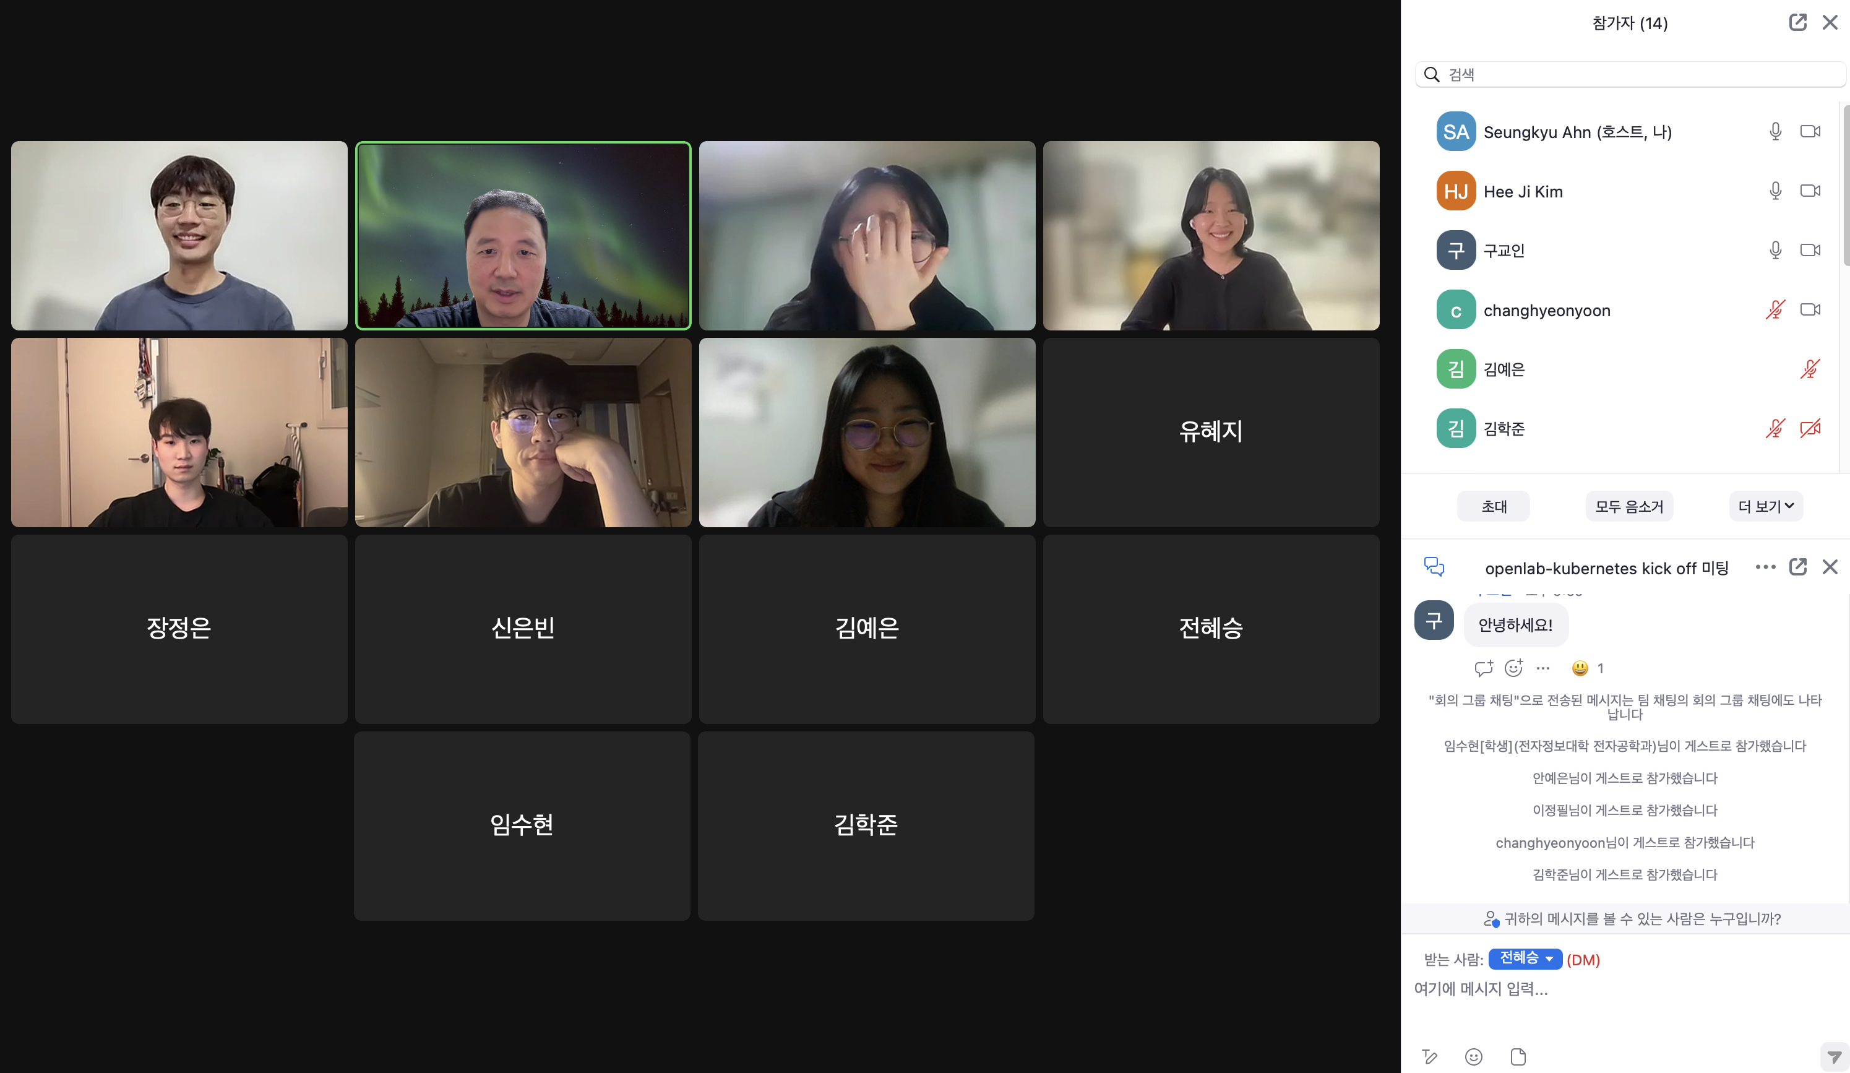Click the 모두 음소거 mute all button
Viewport: 1850px width, 1073px height.
point(1629,506)
